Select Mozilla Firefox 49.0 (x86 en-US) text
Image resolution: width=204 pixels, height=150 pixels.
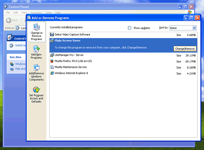73,61
